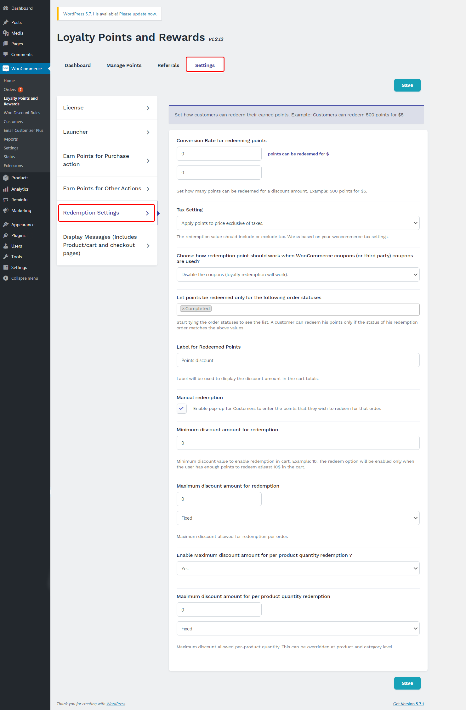Screen dimensions: 466x710
Task: Click the Please update now link
Action: [138, 14]
